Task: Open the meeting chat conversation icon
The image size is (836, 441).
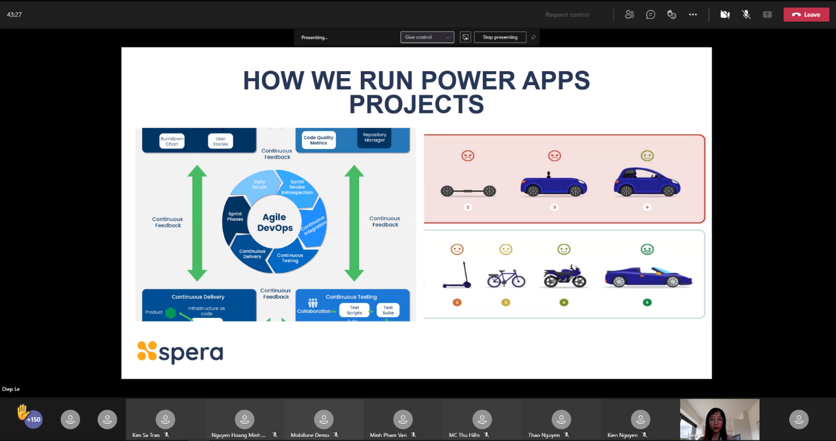Action: (x=650, y=15)
